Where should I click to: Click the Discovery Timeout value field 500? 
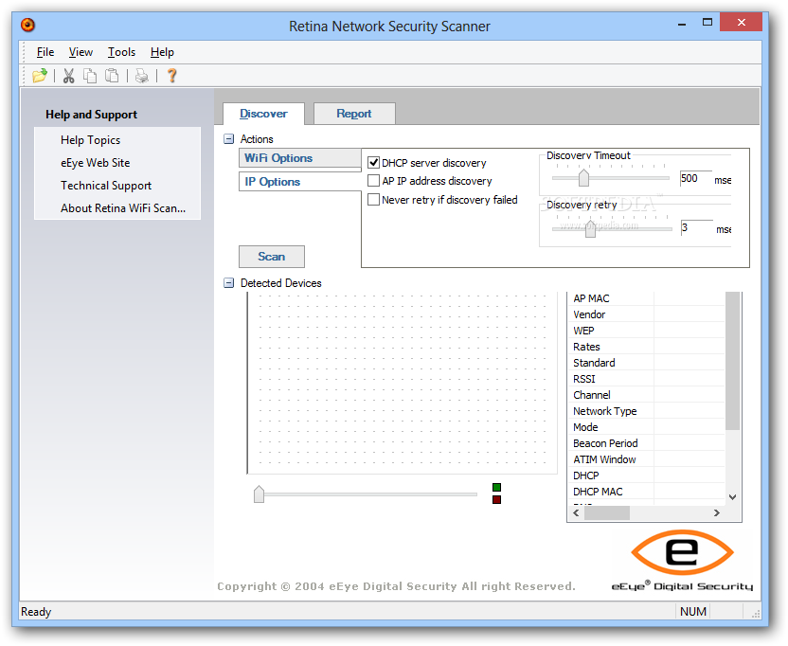pyautogui.click(x=695, y=178)
